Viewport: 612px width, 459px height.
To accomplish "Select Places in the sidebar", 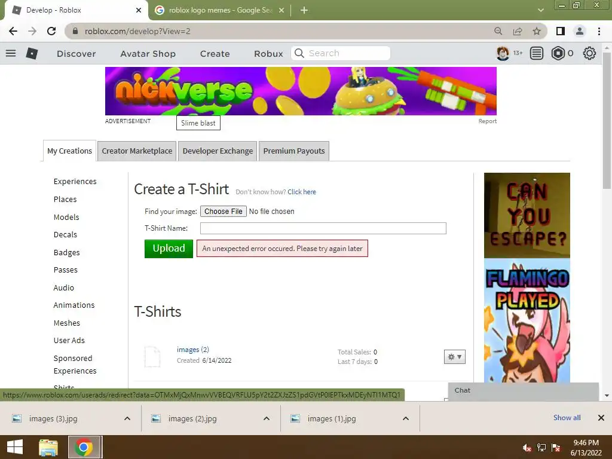I will (65, 199).
